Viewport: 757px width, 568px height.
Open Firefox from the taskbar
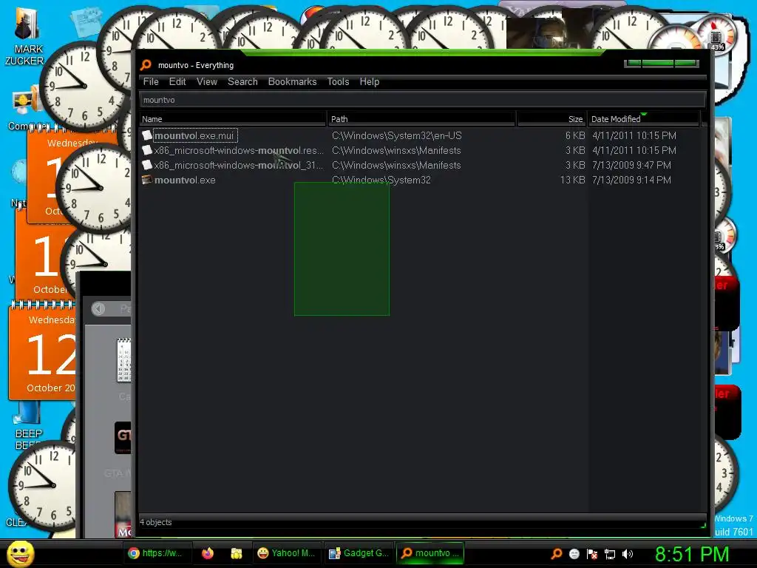208,553
